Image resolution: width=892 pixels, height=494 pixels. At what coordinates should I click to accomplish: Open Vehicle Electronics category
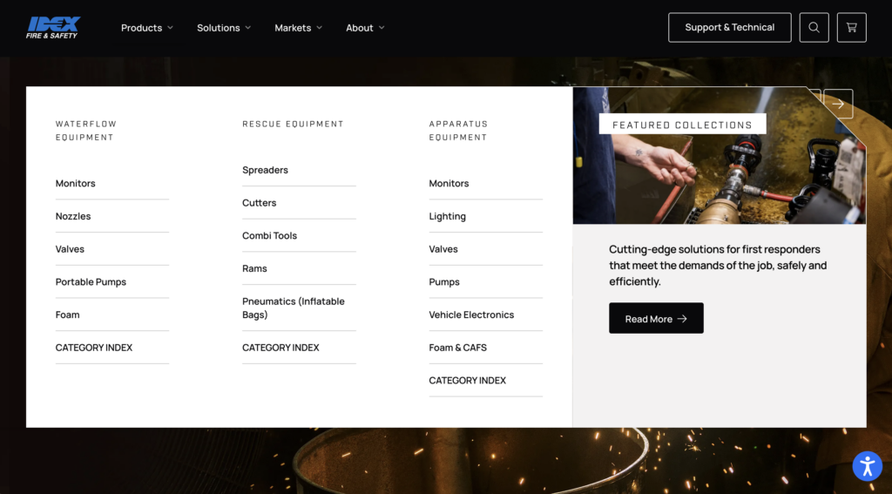(471, 315)
